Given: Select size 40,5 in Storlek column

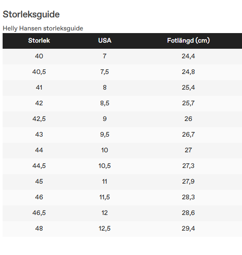Looking at the screenshot, I should point(39,72).
